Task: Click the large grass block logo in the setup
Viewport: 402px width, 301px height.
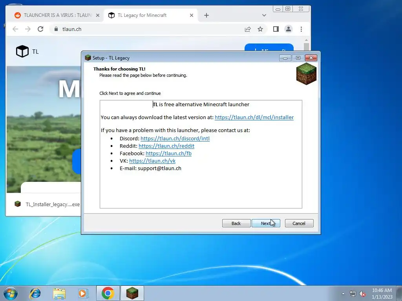Action: (x=306, y=74)
